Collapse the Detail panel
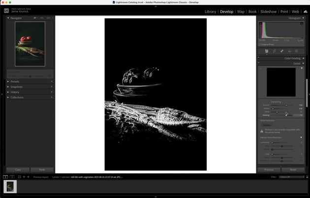This screenshot has height=198, width=310. pos(303,64)
